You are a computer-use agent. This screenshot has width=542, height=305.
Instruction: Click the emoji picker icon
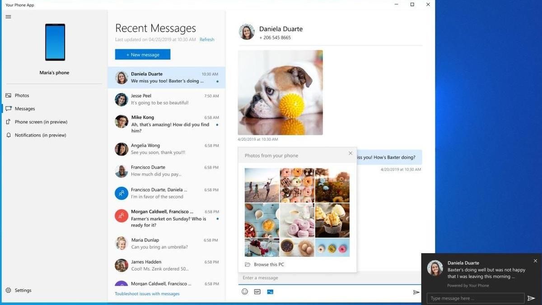[x=245, y=292]
